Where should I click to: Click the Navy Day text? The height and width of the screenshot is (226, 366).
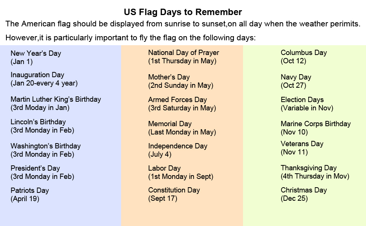[296, 77]
